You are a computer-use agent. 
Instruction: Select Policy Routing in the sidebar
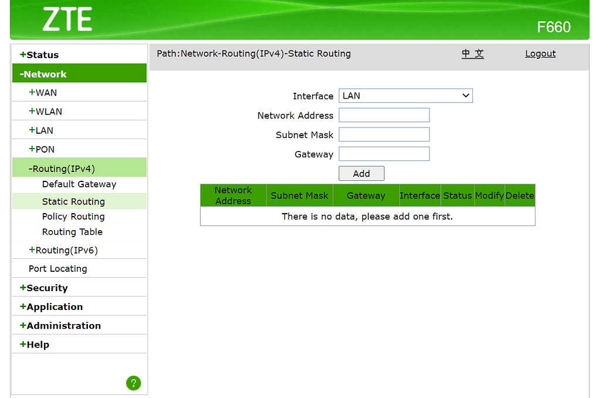73,217
